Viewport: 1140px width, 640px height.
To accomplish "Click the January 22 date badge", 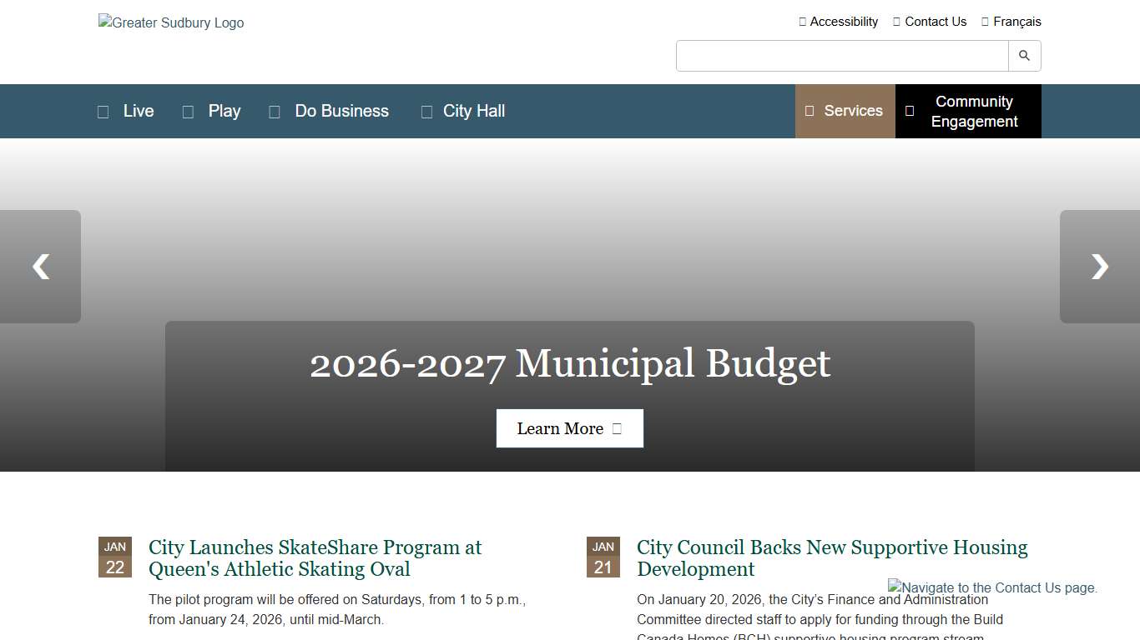I will (115, 557).
